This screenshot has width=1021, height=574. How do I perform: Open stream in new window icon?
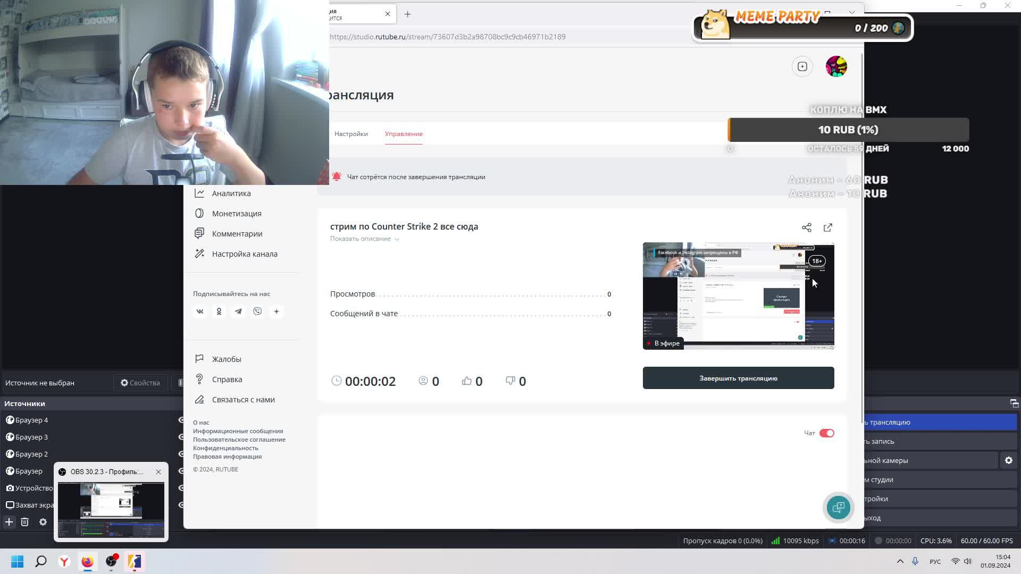828,227
